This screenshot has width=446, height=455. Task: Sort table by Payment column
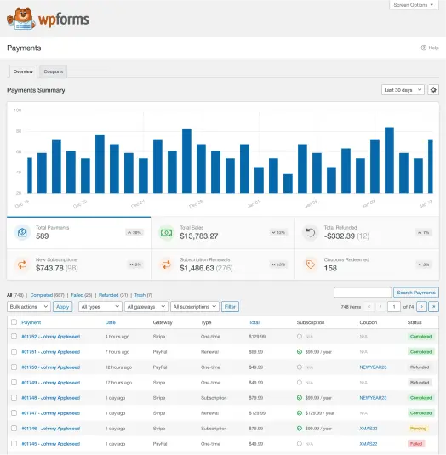click(x=31, y=322)
